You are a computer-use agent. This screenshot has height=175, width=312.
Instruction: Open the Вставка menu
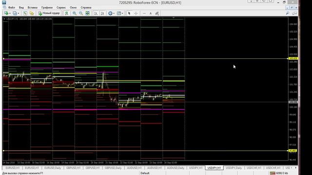(33, 8)
